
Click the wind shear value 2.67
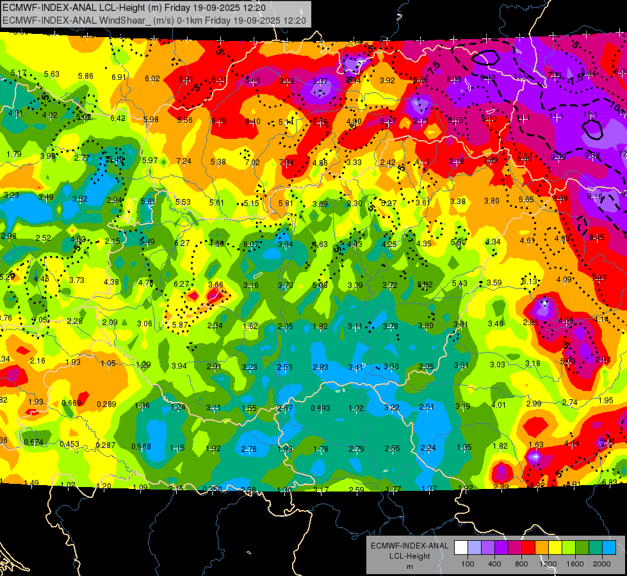tap(285, 408)
